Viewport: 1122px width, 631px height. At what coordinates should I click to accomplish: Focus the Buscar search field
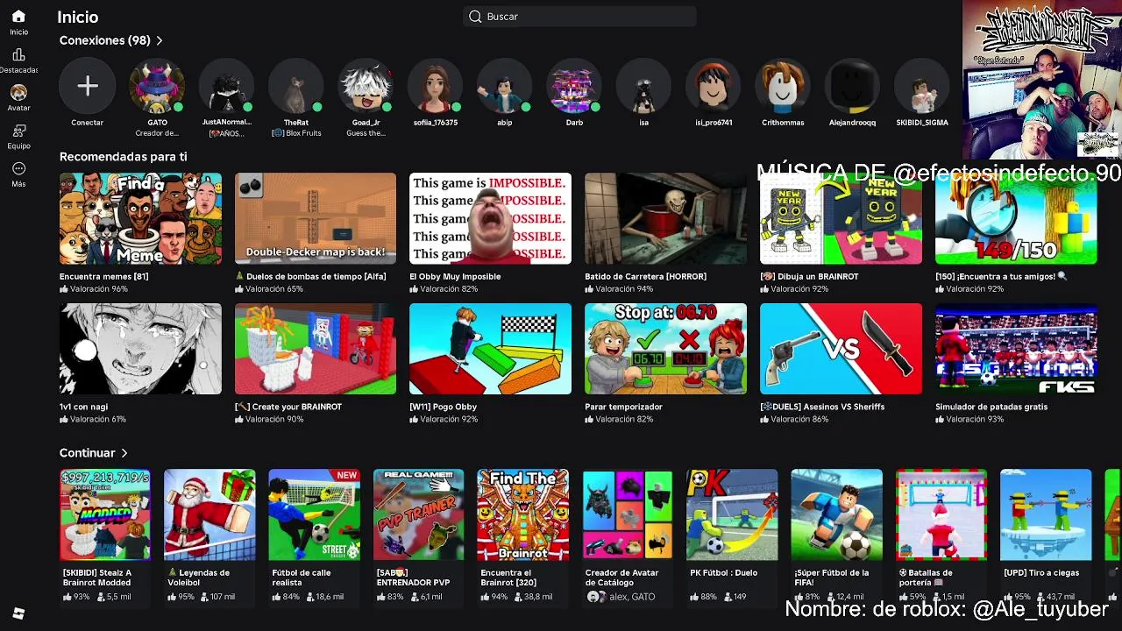tap(579, 17)
